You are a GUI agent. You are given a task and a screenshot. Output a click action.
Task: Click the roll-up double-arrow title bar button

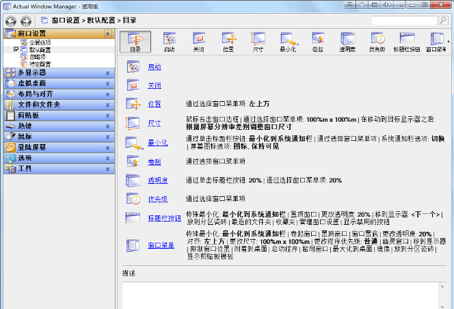(x=349, y=4)
